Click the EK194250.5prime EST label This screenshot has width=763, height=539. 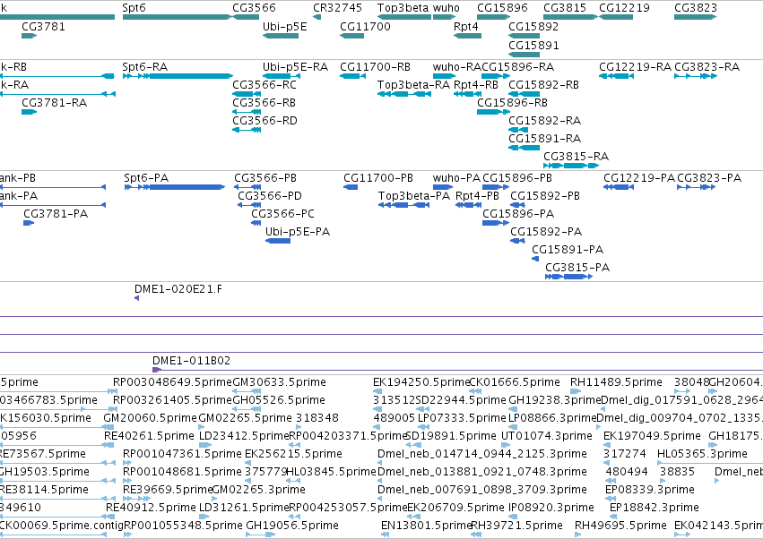tap(421, 382)
